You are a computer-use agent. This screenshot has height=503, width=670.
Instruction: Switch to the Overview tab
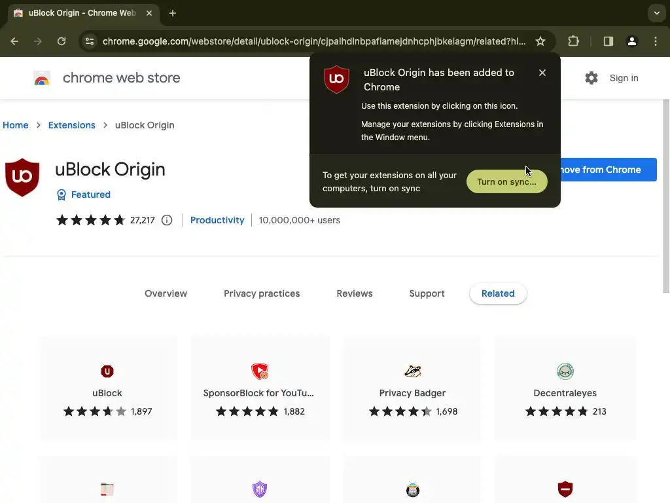point(166,293)
